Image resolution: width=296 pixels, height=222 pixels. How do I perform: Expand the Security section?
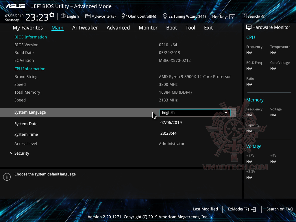21,153
